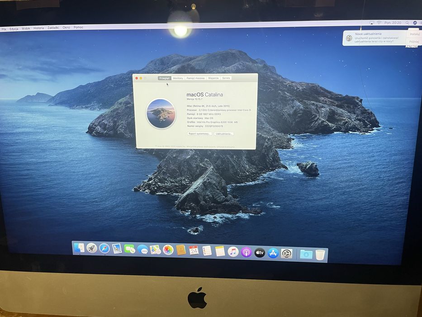Open App Store icon in Dock
This screenshot has height=317, width=422.
pos(273,253)
